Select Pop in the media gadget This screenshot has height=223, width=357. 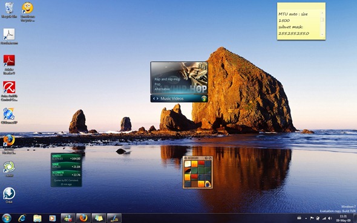click(157, 84)
